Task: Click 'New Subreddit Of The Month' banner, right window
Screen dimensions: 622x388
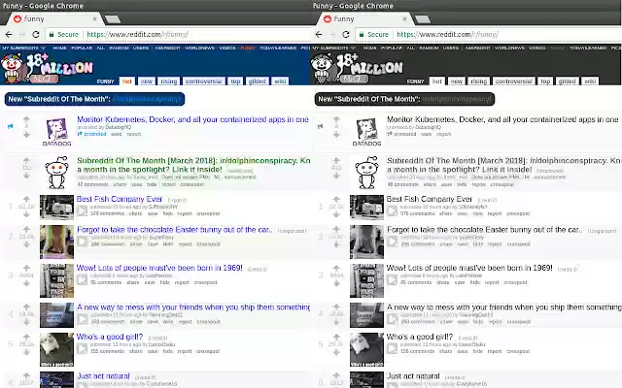Action: tap(404, 99)
